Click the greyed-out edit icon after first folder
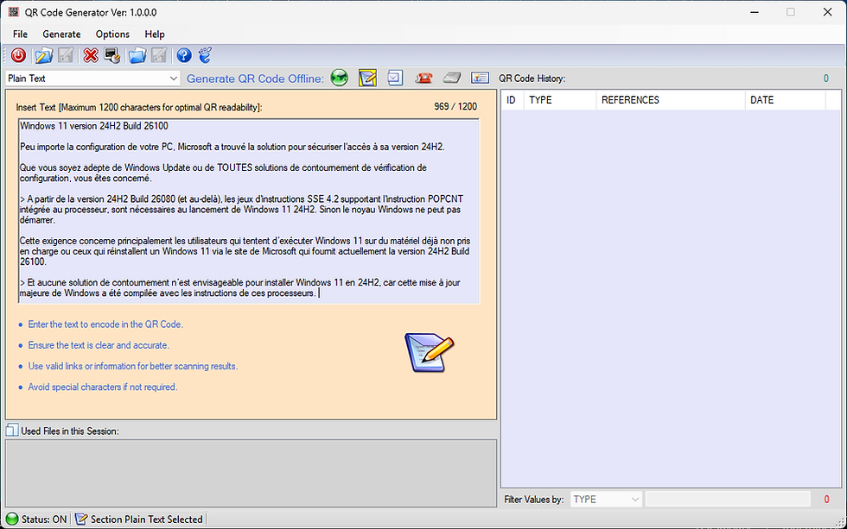847x529 pixels. [x=66, y=55]
